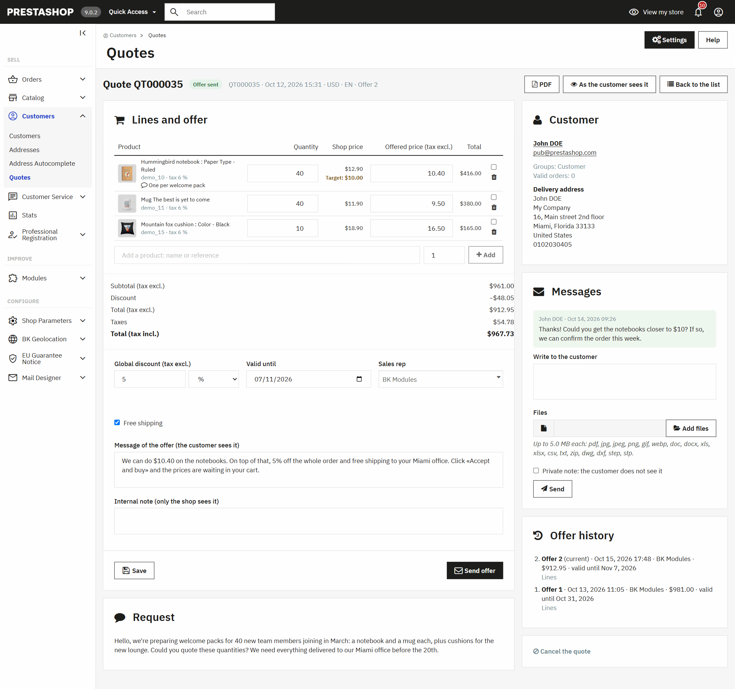Click the Stats chart icon
The height and width of the screenshot is (689, 735).
13,215
